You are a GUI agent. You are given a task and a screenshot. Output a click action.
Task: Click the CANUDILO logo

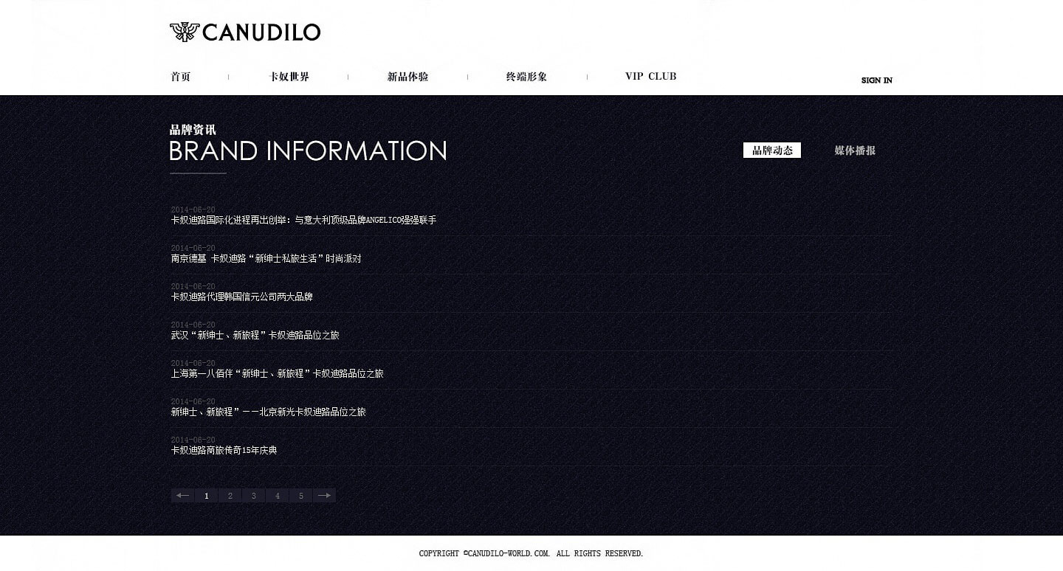(x=245, y=32)
